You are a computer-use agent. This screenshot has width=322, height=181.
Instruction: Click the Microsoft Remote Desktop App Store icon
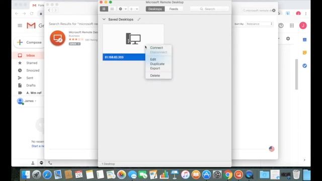pyautogui.click(x=58, y=38)
